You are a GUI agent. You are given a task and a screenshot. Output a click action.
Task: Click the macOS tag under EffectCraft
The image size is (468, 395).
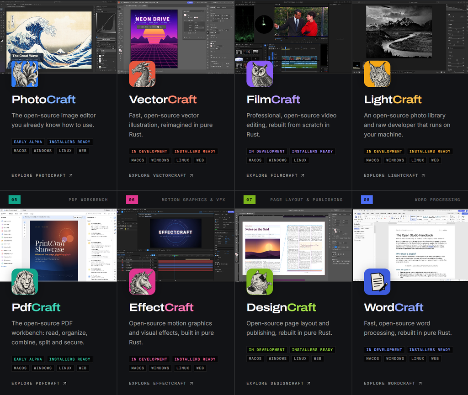pyautogui.click(x=138, y=368)
